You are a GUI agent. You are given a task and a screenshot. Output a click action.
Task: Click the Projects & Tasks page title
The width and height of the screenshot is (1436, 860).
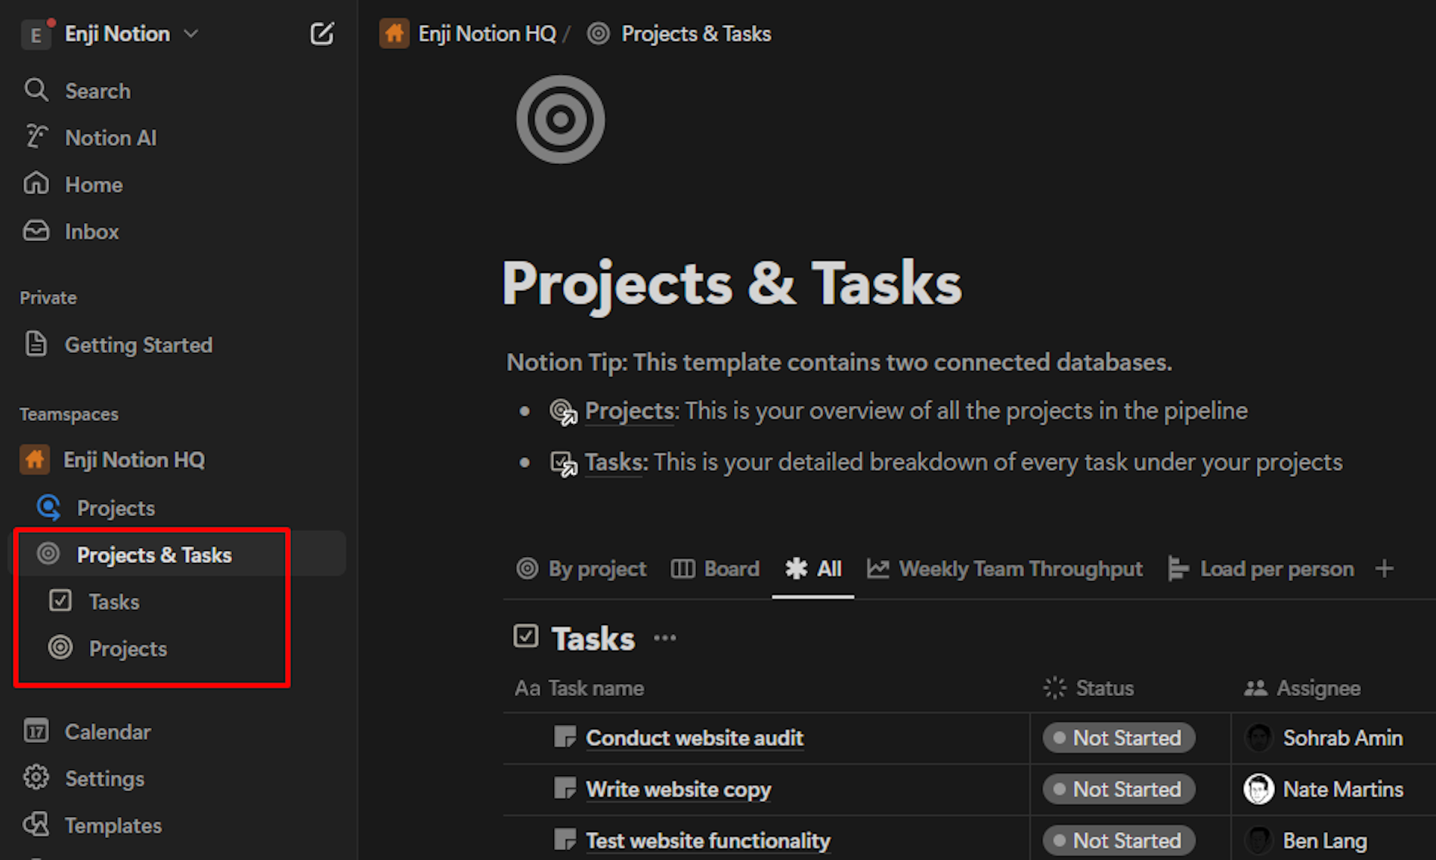732,283
